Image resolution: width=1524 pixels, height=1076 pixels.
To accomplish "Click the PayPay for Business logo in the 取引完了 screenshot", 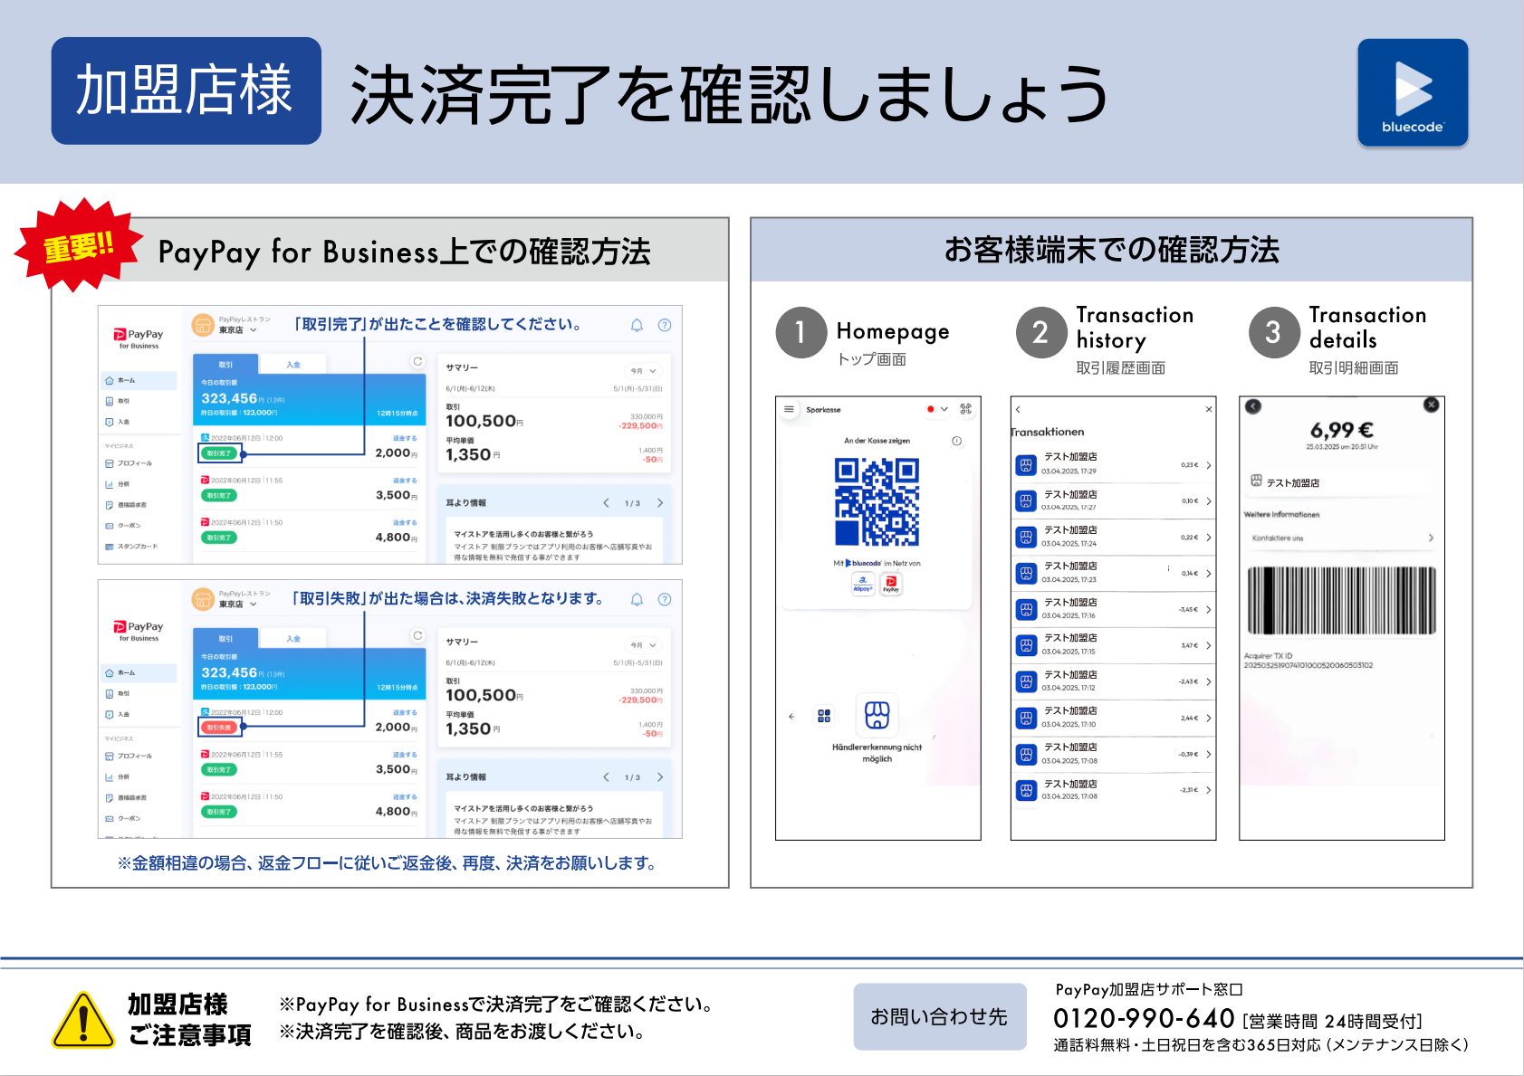I will coord(139,338).
